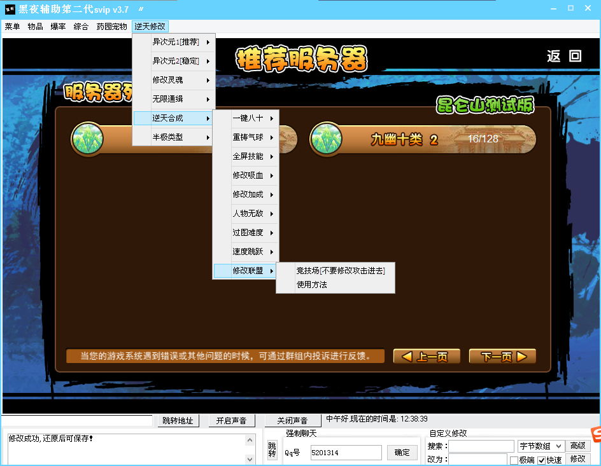This screenshot has width=601, height=466.
Task: Click the orange Sogou input icon
Action: (595, 435)
